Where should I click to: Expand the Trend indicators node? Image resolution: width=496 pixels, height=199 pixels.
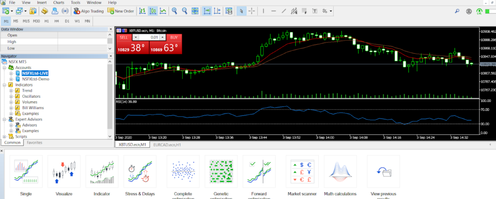(12, 90)
